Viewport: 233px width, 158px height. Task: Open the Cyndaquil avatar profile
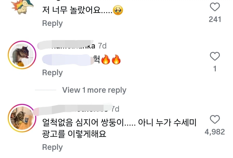coord(23,6)
